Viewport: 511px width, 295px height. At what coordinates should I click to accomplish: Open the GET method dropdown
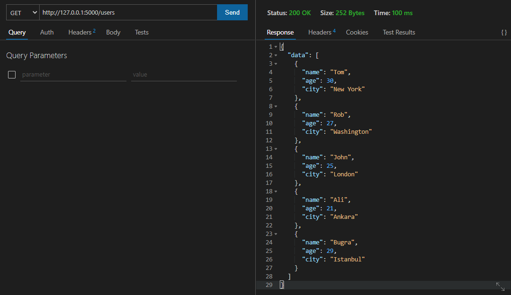tap(23, 13)
